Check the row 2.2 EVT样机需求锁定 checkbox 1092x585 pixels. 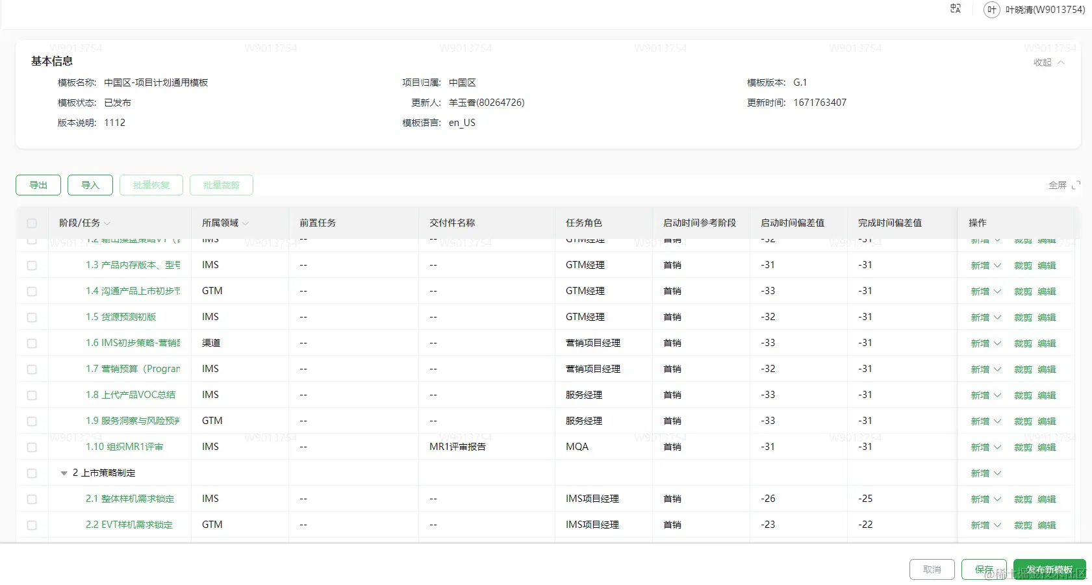click(x=32, y=525)
